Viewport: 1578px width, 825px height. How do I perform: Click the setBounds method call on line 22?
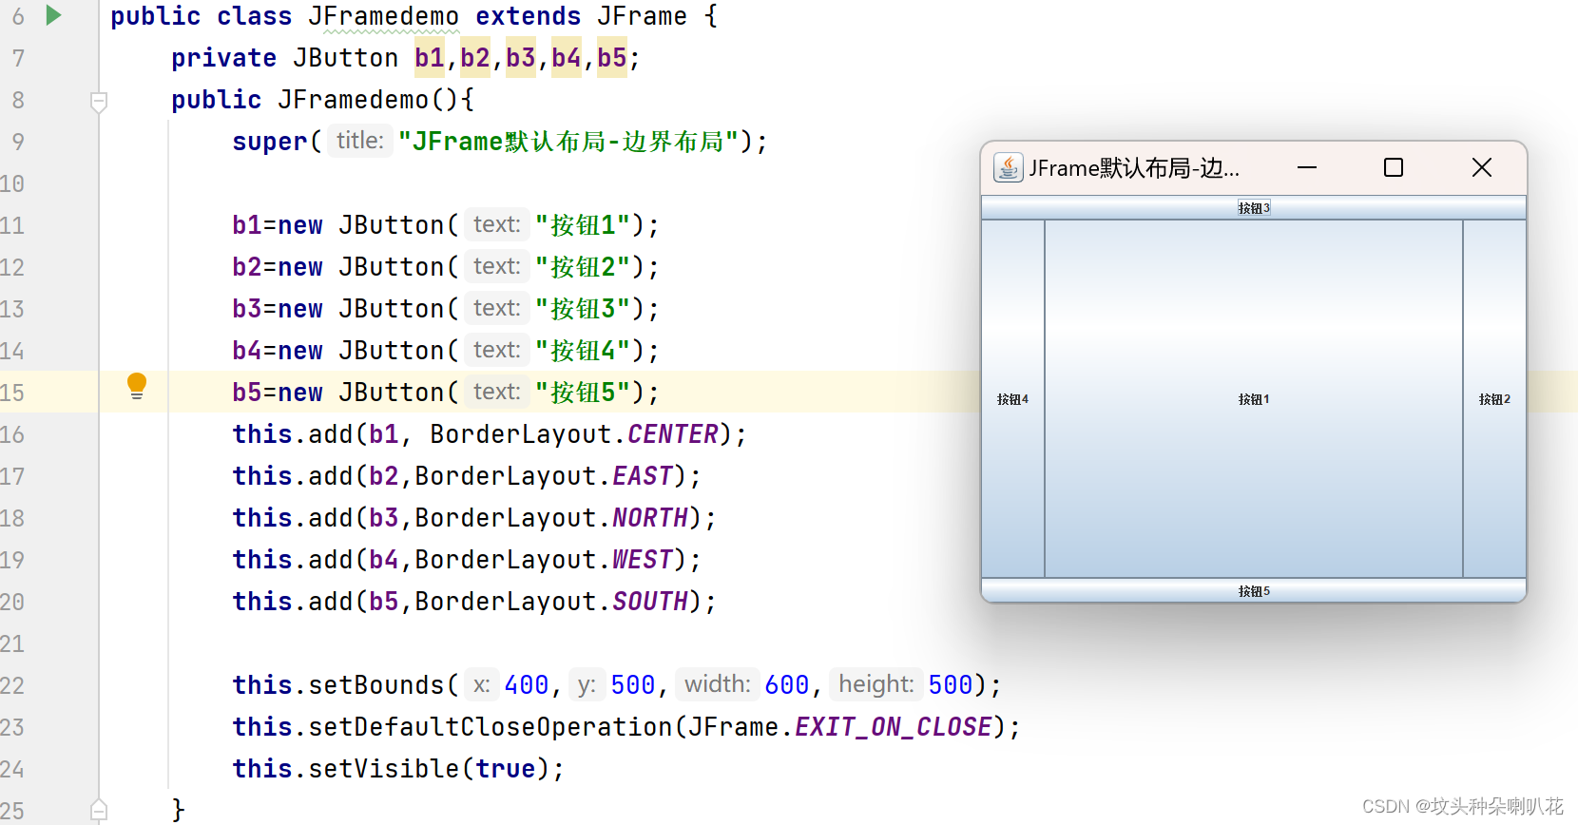coord(376,685)
